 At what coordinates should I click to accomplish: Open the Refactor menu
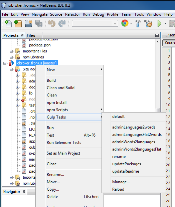coord(72,14)
